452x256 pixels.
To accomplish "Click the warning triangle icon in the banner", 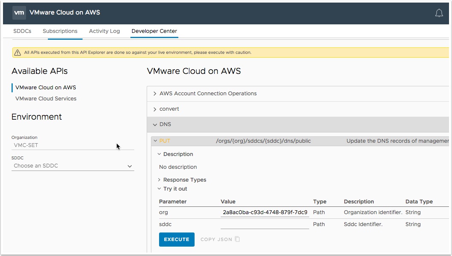I will 18,53.
